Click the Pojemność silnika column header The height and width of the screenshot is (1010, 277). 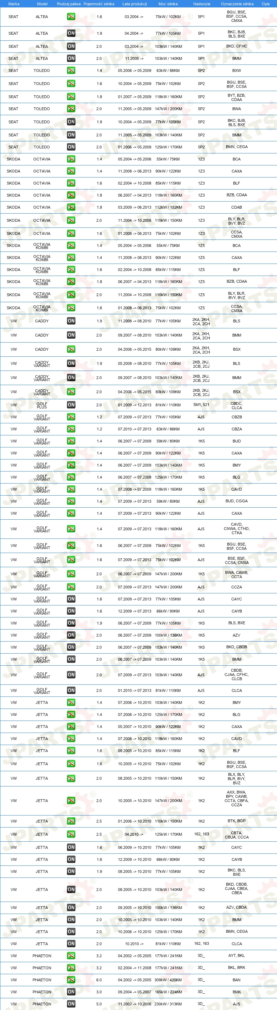[99, 4]
